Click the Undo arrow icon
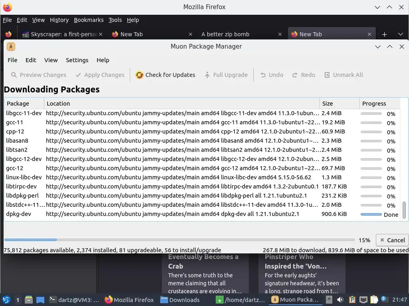The width and height of the screenshot is (409, 306). coord(263,75)
